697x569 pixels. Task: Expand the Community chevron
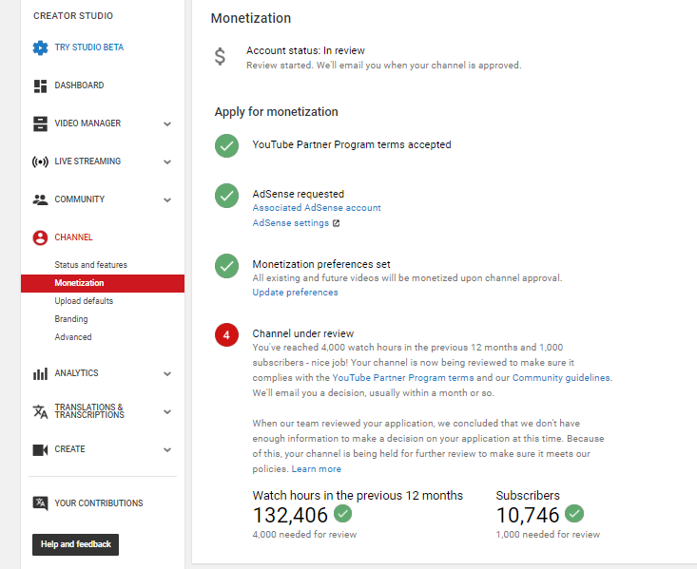coord(167,200)
